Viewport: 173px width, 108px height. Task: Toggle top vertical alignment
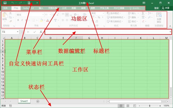(63, 14)
